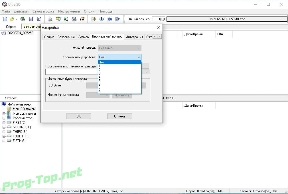Click the Save As double floppy icon
Screen dimensions: 288x194
[x=39, y=19]
